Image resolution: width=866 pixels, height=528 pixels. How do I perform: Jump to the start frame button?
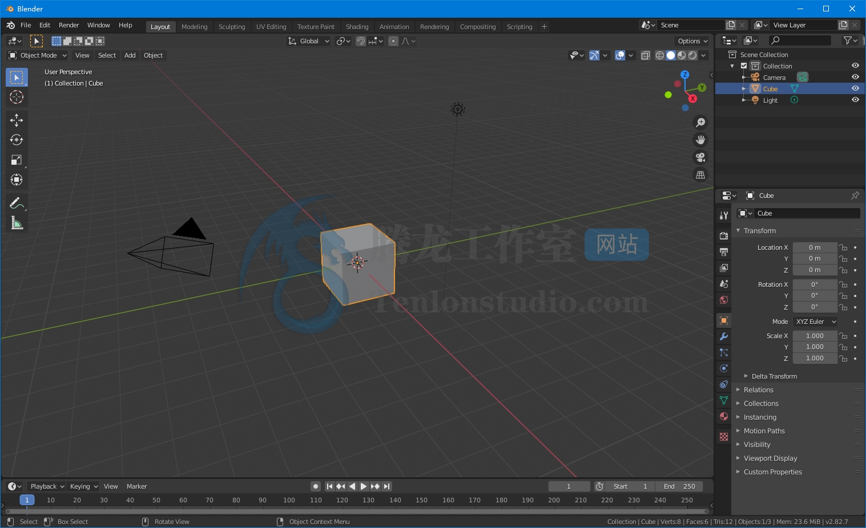tap(329, 486)
